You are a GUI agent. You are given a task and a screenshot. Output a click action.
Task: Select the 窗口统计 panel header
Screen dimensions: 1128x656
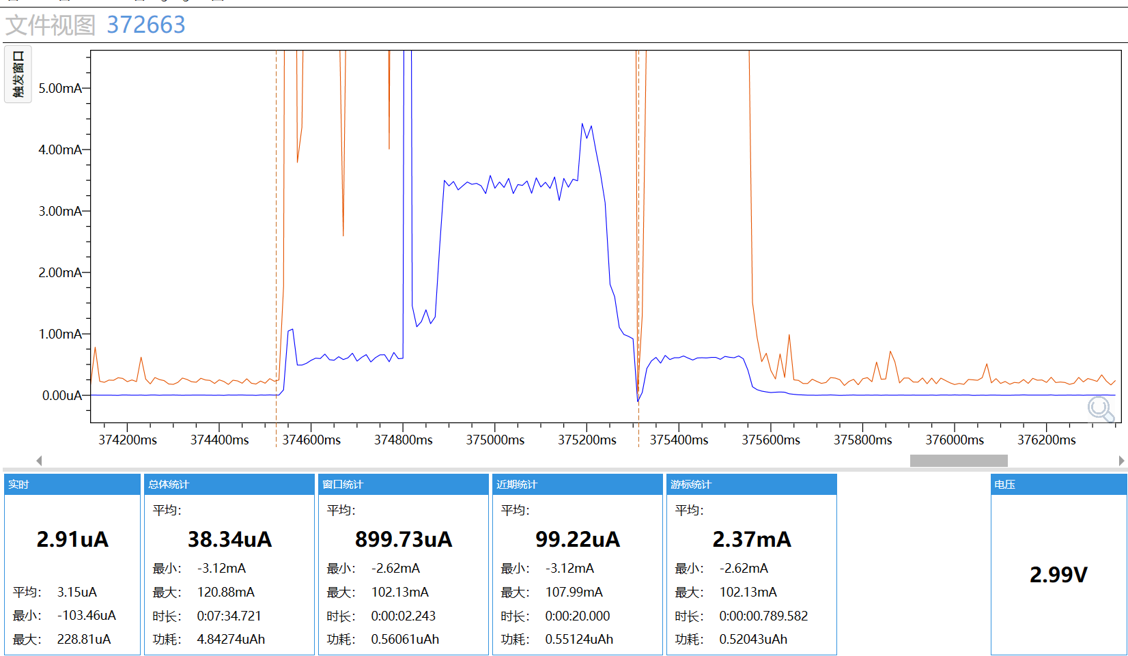click(404, 485)
